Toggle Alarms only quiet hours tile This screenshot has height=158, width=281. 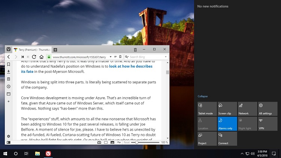click(227, 123)
